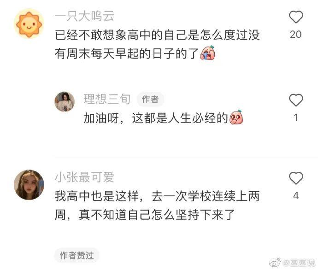
Task: Click the Weibo logo in the watermark
Action: point(275,262)
